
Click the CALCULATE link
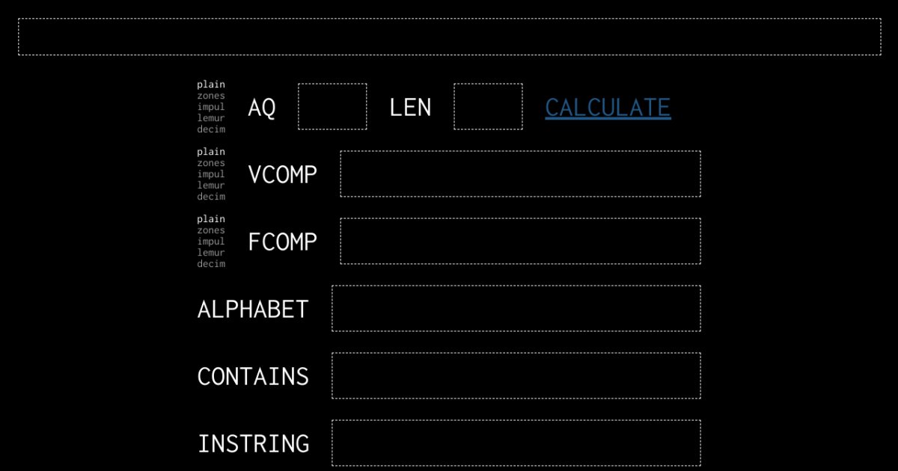coord(608,107)
